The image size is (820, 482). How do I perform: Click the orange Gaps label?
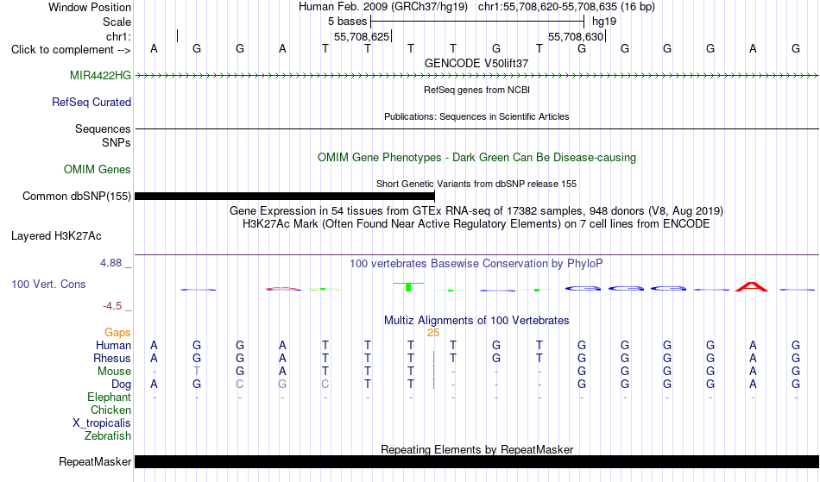click(117, 333)
